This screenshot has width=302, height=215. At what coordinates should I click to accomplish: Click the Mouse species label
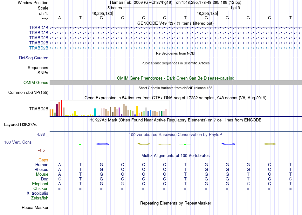tap(42, 174)
